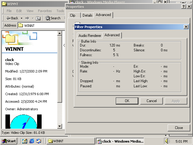Click the Owner: Administrators text
Image resolution: width=193 pixels, height=145 pixels.
[x=21, y=109]
